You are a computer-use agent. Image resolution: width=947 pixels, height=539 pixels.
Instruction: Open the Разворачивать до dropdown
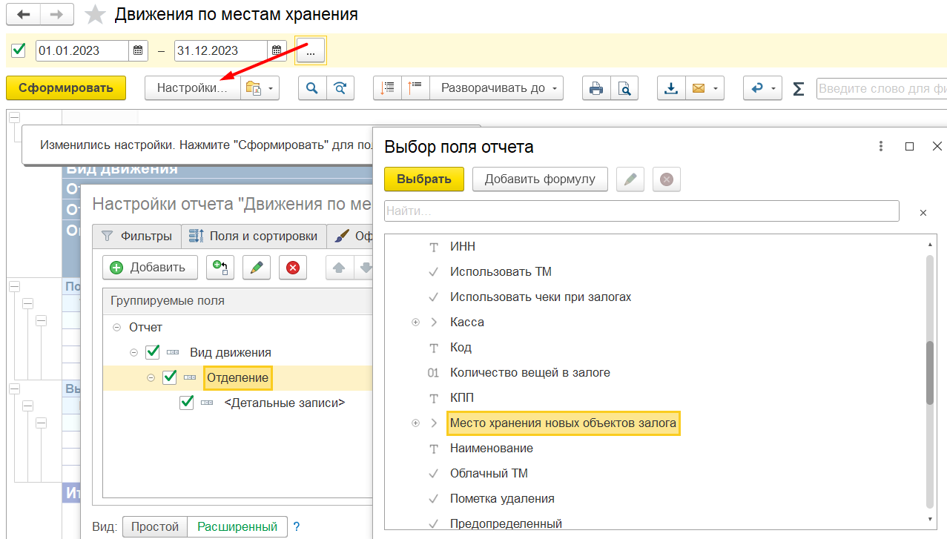496,88
